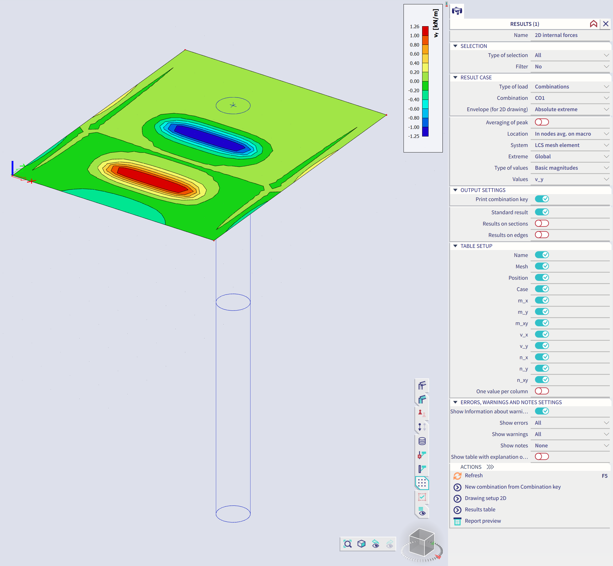Click the load arrows display icon

point(422,427)
